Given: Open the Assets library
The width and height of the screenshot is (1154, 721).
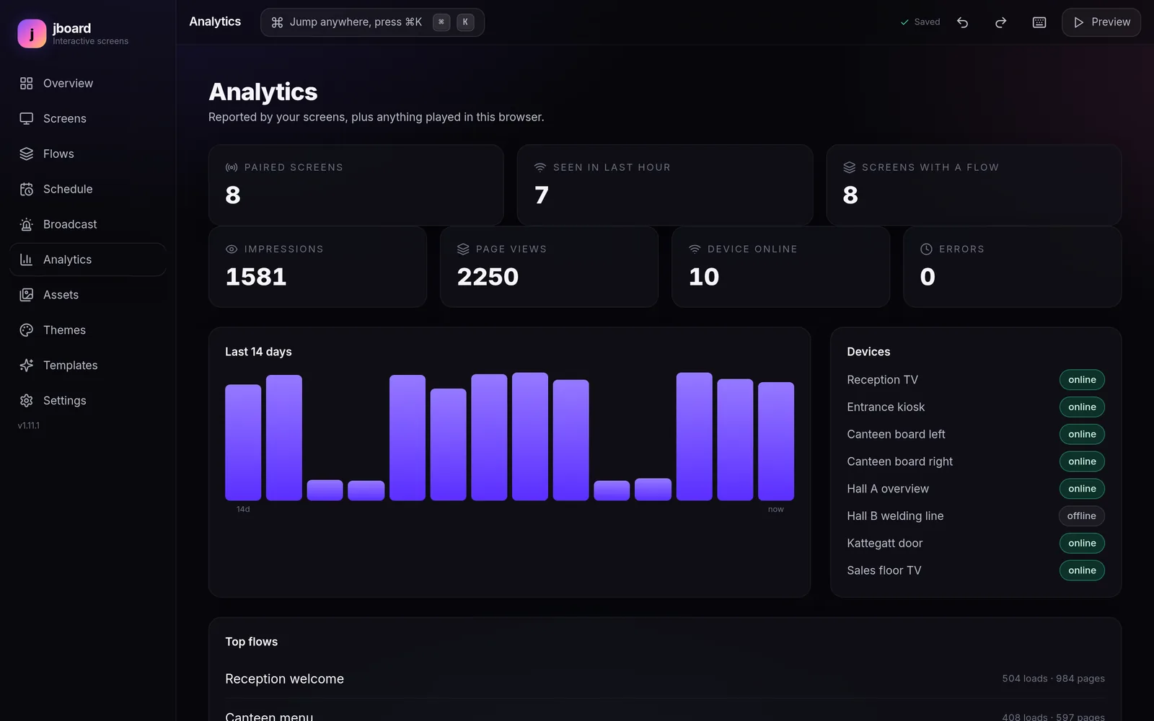Looking at the screenshot, I should click(x=88, y=295).
